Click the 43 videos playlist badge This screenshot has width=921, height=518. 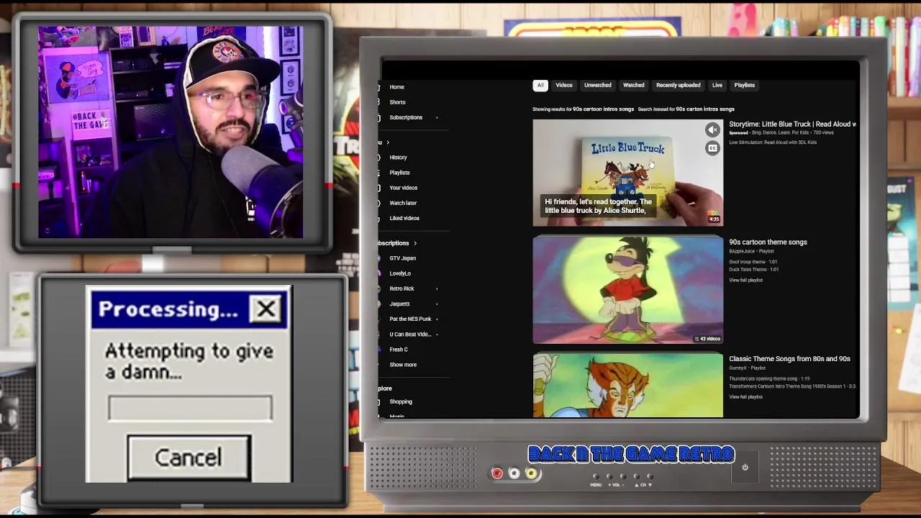pos(707,338)
